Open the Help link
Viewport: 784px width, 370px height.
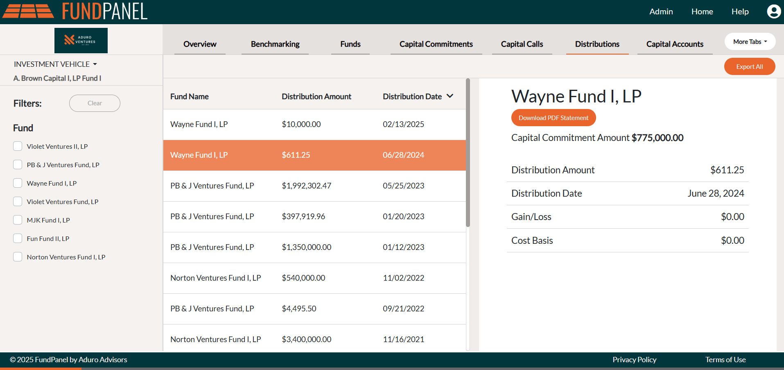pyautogui.click(x=740, y=11)
